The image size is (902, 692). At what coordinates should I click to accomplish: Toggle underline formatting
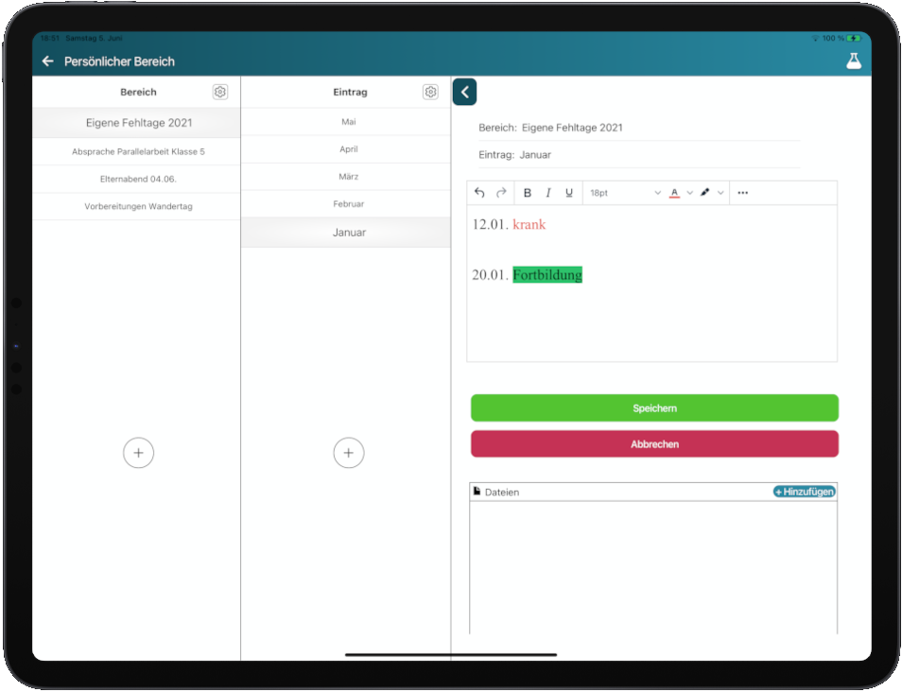(x=569, y=193)
